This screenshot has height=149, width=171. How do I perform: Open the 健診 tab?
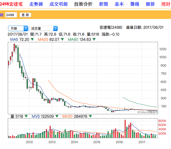click(150, 4)
